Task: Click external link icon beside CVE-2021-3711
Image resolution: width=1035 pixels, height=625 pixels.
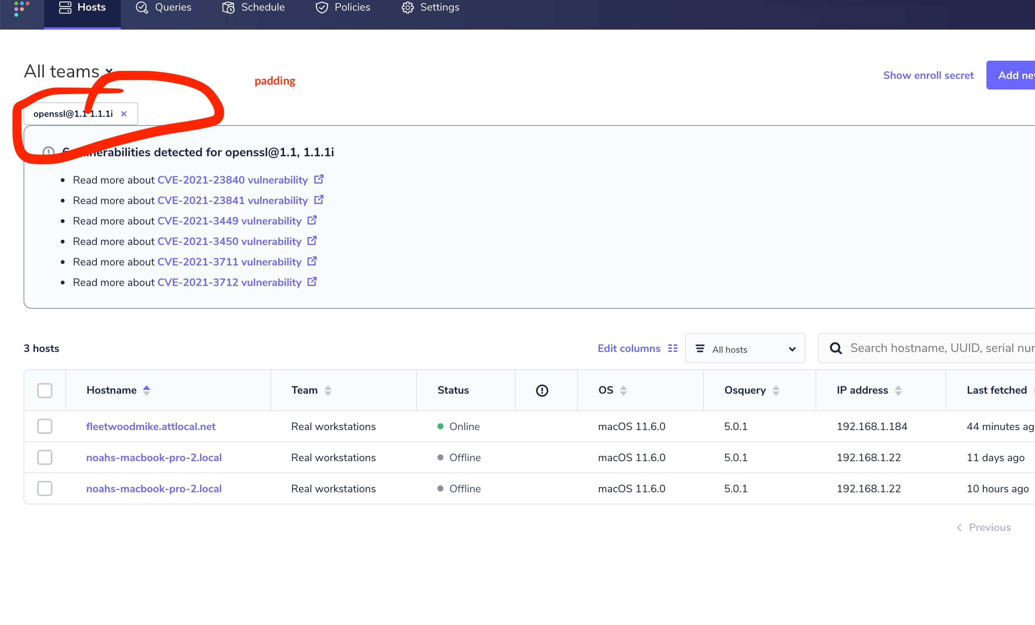Action: click(312, 261)
